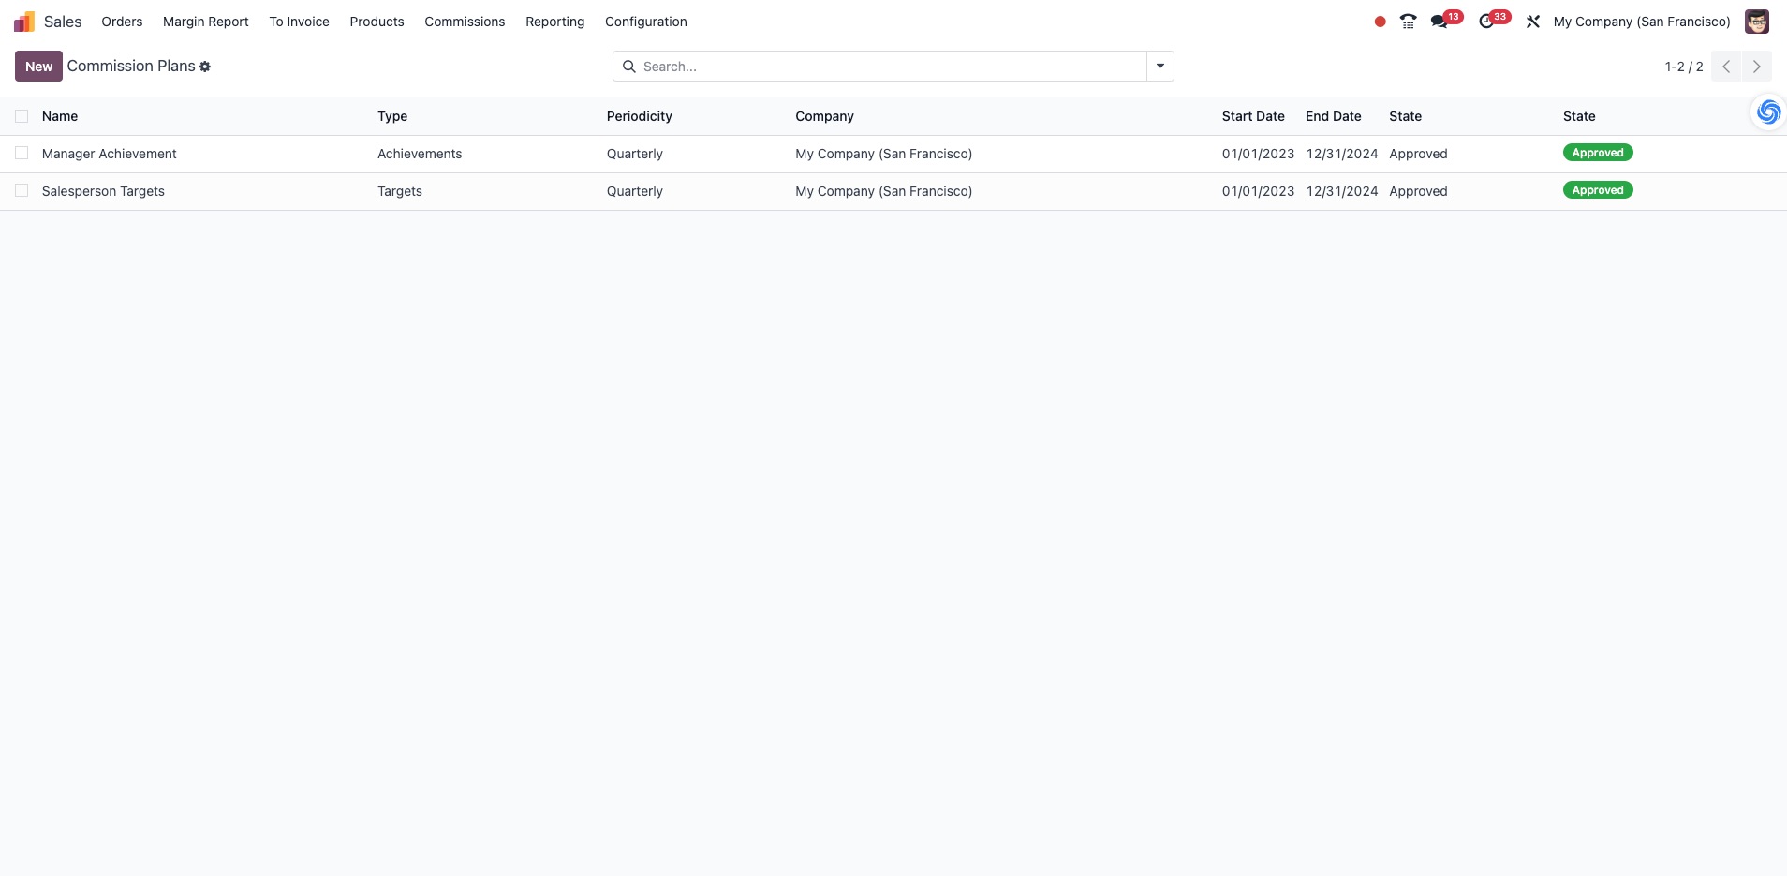
Task: Open the Configuration menu
Action: click(646, 22)
